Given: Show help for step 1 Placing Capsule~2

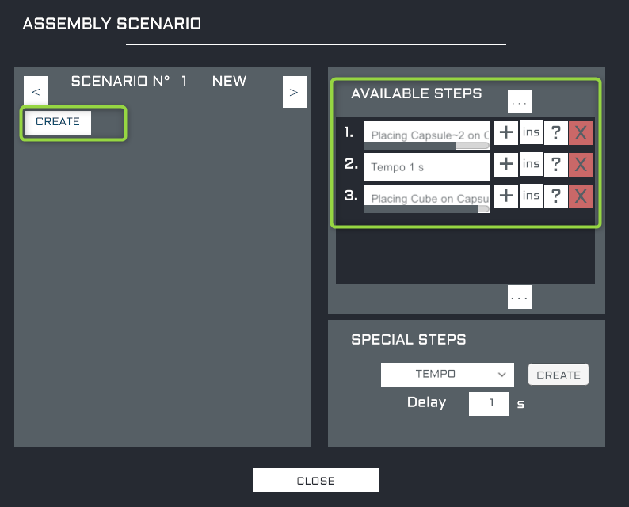Looking at the screenshot, I should point(556,133).
